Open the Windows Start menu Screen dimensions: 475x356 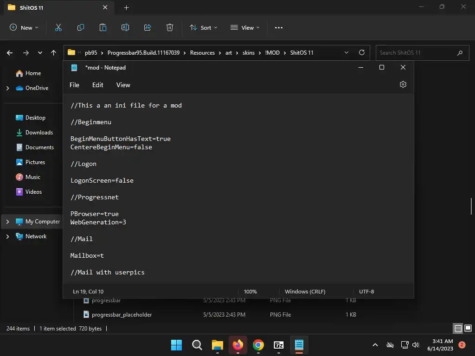tap(176, 345)
